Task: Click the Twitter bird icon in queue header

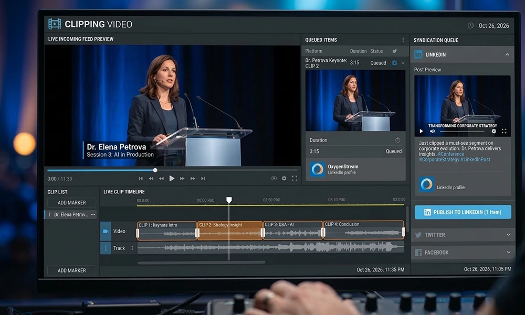Action: (394, 51)
